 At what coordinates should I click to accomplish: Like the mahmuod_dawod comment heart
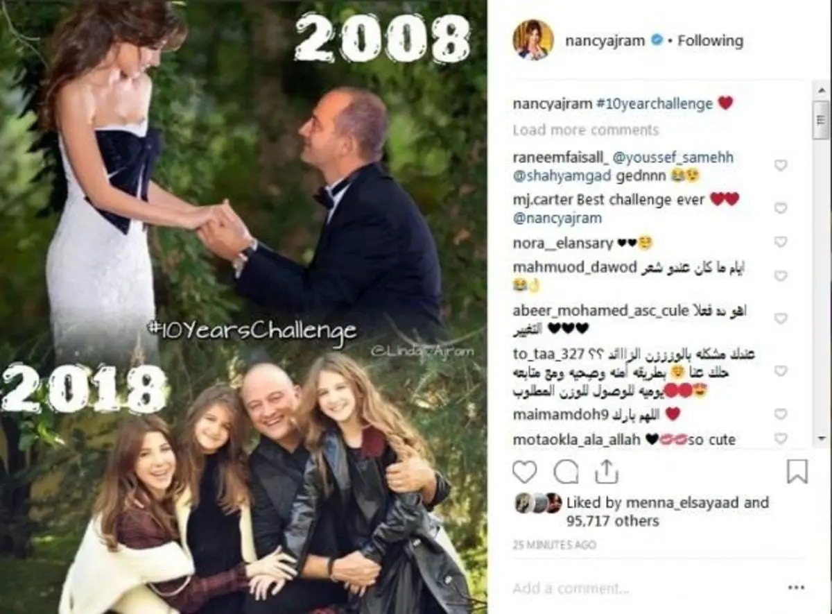[x=781, y=275]
